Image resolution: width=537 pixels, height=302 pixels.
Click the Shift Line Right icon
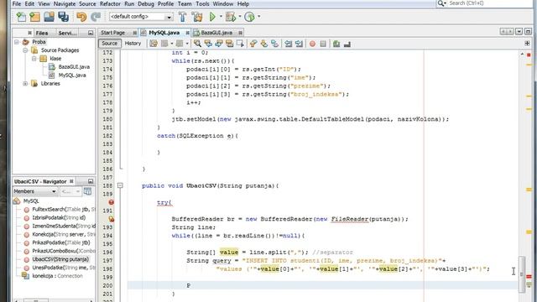click(x=299, y=44)
